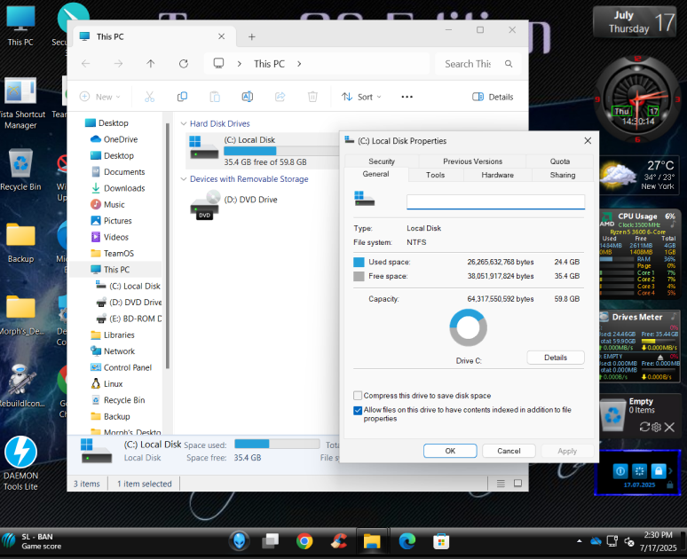Open Microsoft Store from the taskbar
Screen dimensions: 687x559
coord(441,541)
